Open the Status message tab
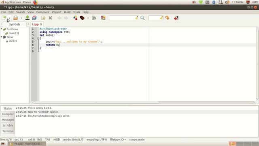This screenshot has height=146, width=259. coord(8,108)
